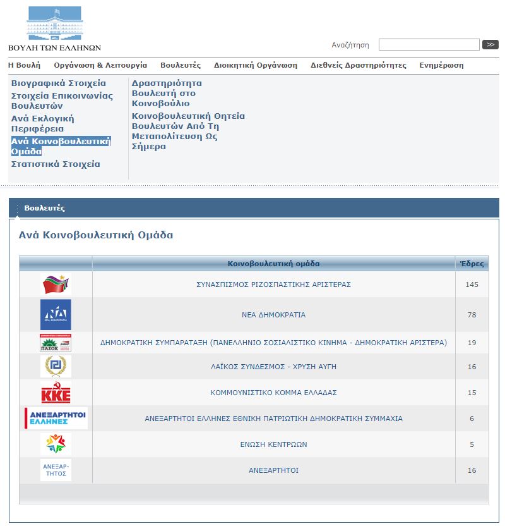The image size is (505, 526).
Task: Click seat count 145
Action: pyautogui.click(x=472, y=284)
